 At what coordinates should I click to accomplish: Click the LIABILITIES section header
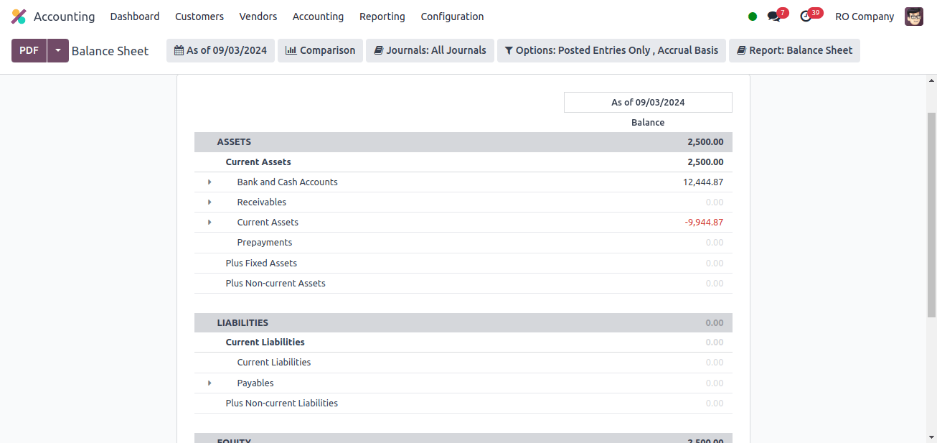(x=463, y=323)
